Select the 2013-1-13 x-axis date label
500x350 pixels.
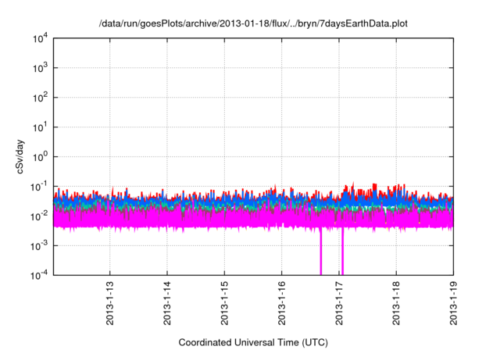click(x=110, y=303)
